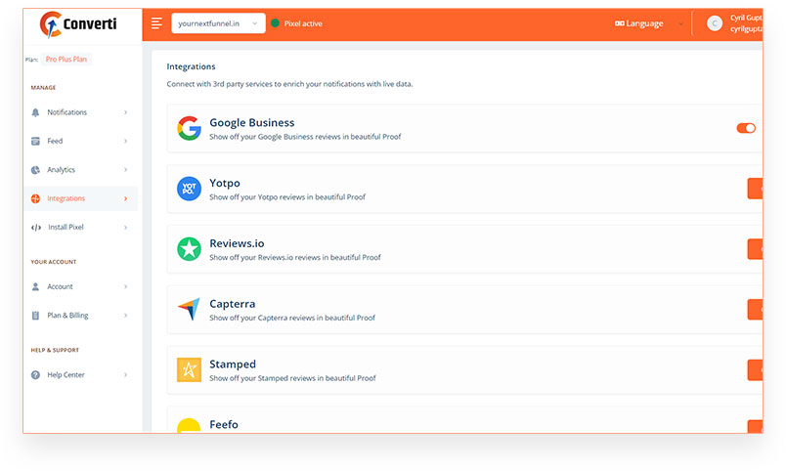Click 'Show off your Capterra reviews' description
Screen dimensions: 786x471
292,318
